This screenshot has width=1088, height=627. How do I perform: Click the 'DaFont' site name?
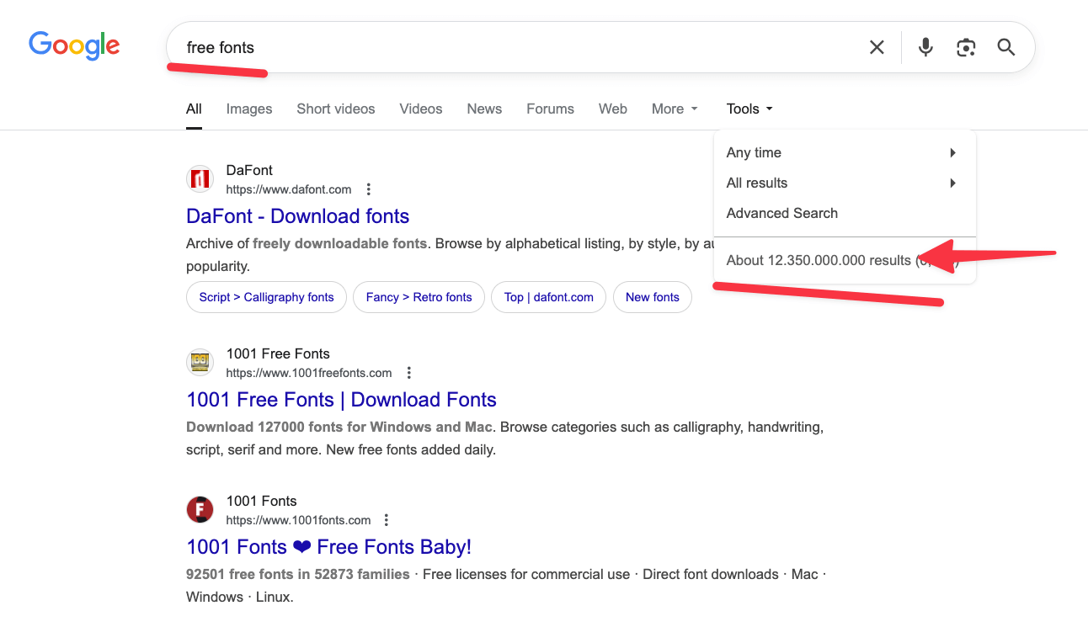pyautogui.click(x=249, y=170)
